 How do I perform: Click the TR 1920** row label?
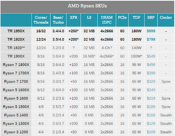point(16,48)
